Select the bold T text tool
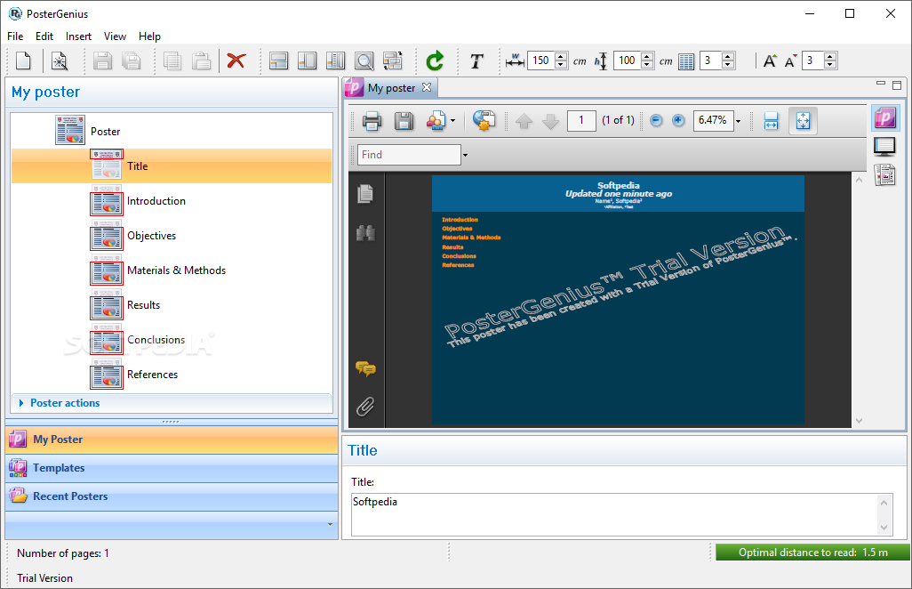The height and width of the screenshot is (589, 912). tap(476, 61)
